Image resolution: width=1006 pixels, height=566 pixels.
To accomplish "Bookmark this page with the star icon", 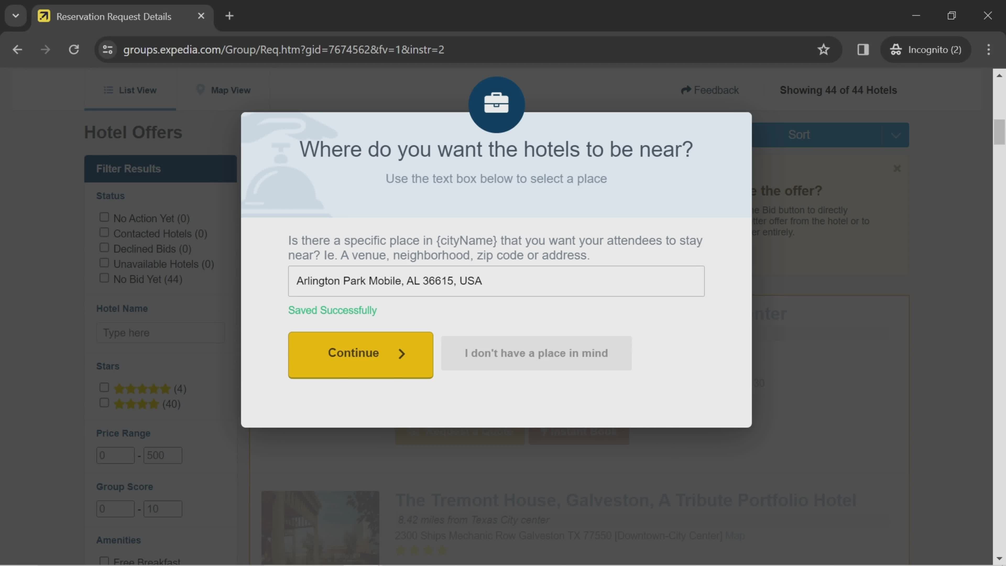I will [823, 50].
